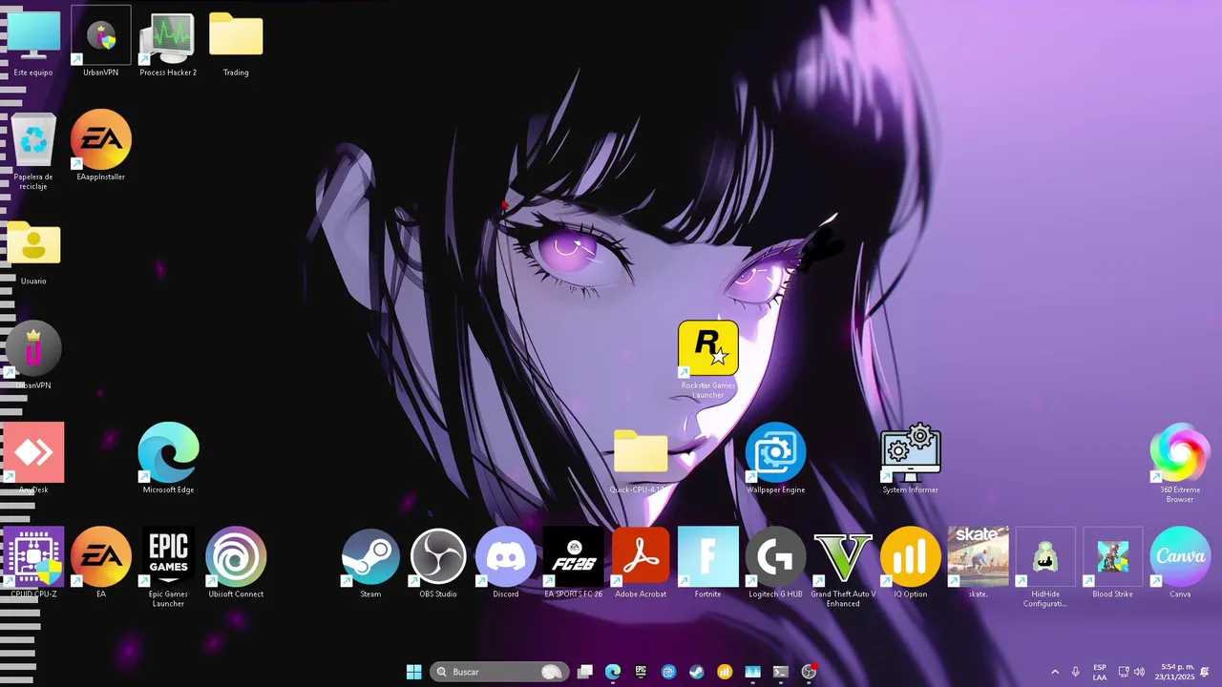Click the microphone tray icon

pos(1076,672)
